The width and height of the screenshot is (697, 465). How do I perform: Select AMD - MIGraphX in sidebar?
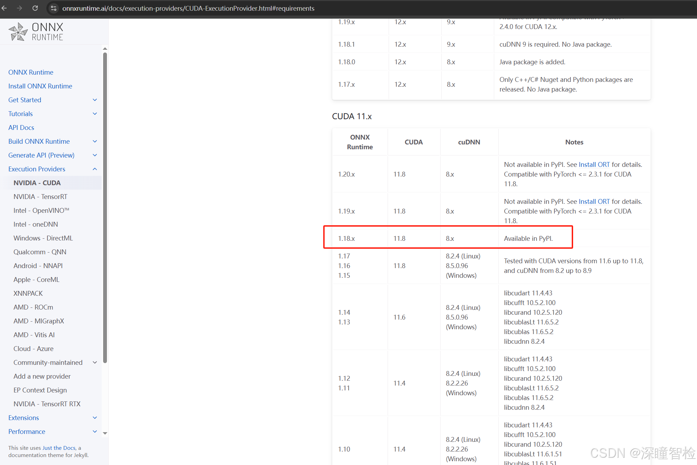click(39, 321)
